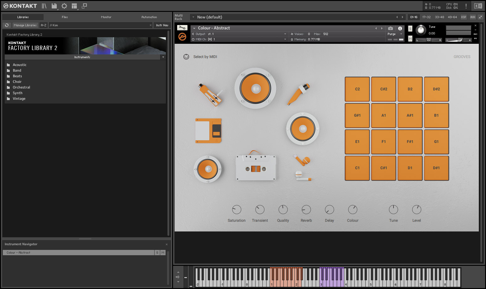486x289 pixels.
Task: Click the Manage Libraries button
Action: coord(25,25)
